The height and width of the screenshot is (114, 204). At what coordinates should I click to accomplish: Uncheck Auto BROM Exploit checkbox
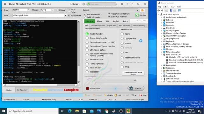pos(85,14)
